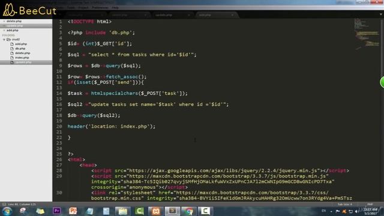Open index.php under crud2 folder
The width and height of the screenshot is (384, 216).
click(x=22, y=58)
